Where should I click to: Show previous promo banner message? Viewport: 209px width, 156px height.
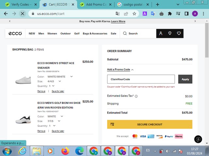pyautogui.click(x=10, y=21)
